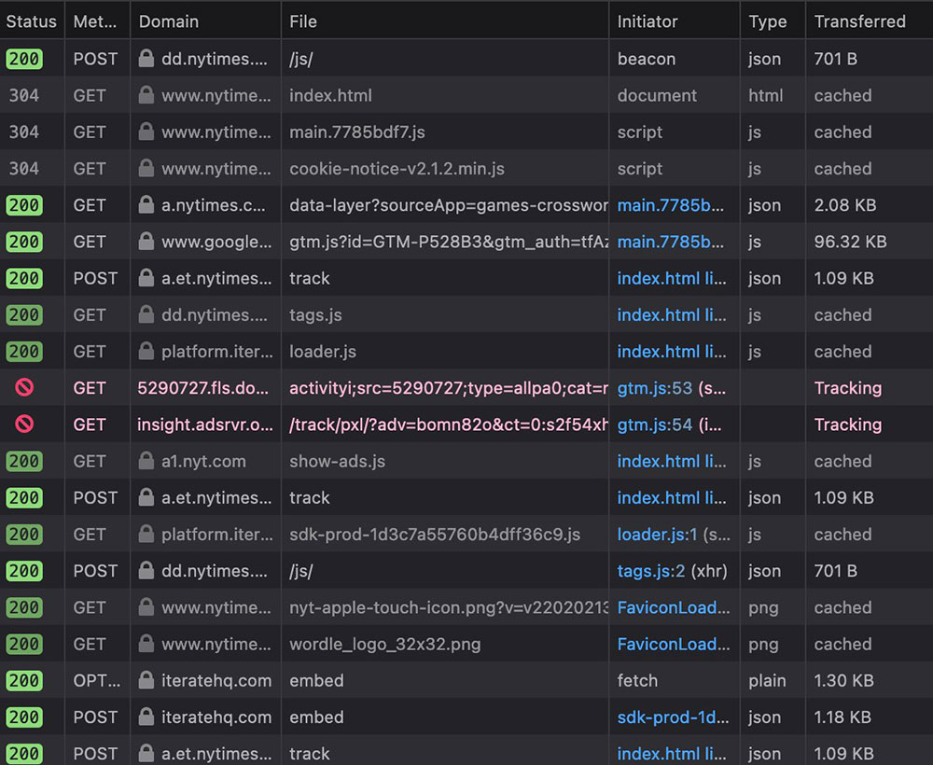Select the nyt-apple-touch-icon.png request
The height and width of the screenshot is (765, 933).
point(448,607)
